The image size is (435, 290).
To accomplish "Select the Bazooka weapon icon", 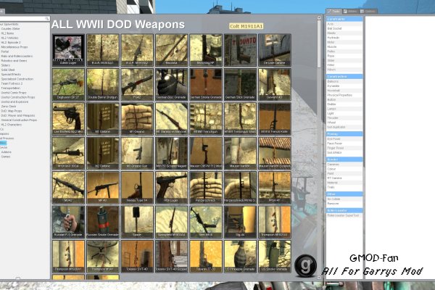I will click(171, 50).
